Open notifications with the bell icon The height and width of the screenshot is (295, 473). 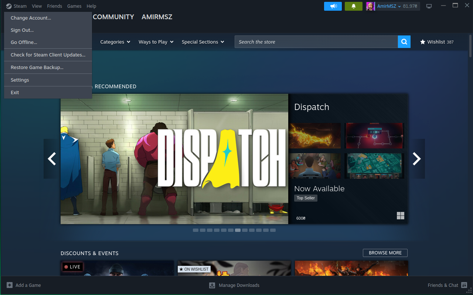(x=353, y=6)
